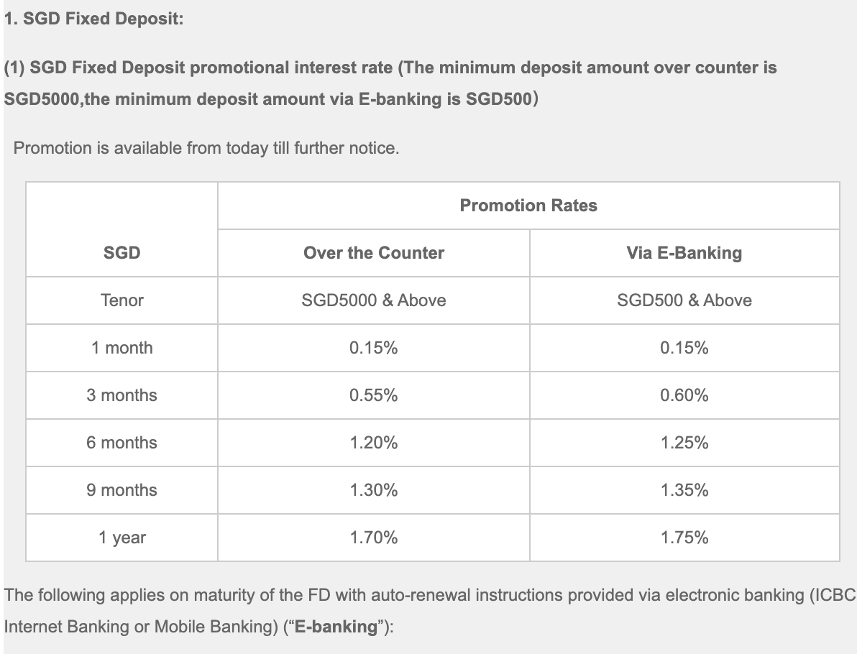Image resolution: width=857 pixels, height=654 pixels.
Task: Select the "1 month" tenor cell
Action: (122, 348)
